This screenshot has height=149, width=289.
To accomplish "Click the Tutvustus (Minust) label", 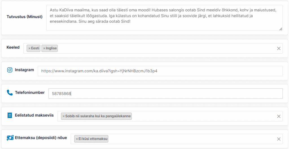I will click(x=25, y=17).
